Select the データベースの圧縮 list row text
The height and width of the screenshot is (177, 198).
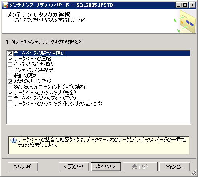(33, 59)
